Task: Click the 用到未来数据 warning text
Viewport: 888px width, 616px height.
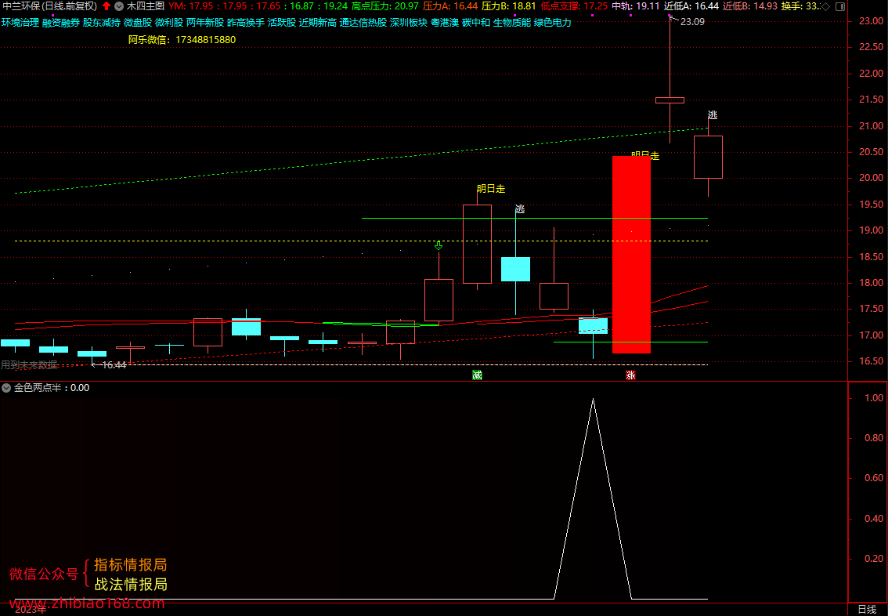Action: click(x=29, y=365)
